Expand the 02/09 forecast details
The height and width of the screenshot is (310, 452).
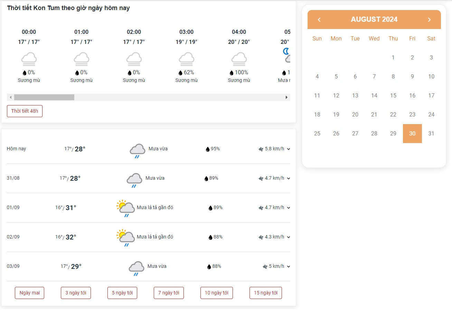289,237
